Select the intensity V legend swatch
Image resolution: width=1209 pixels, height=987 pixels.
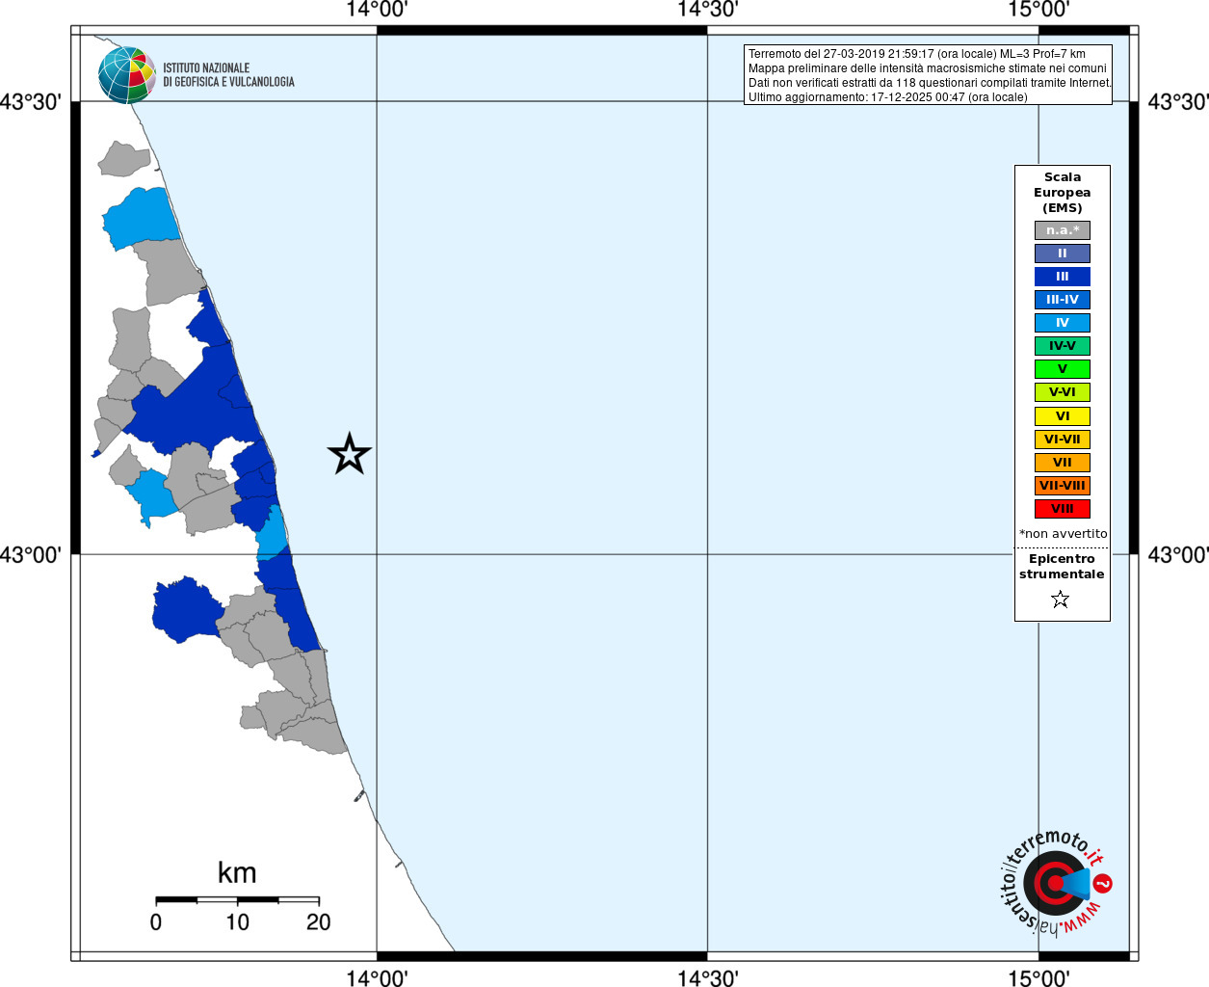tap(1063, 369)
